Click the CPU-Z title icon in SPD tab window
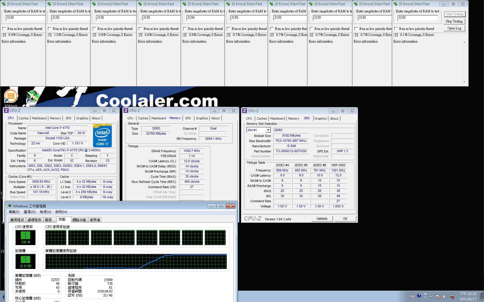This screenshot has height=302, width=484. point(245,111)
